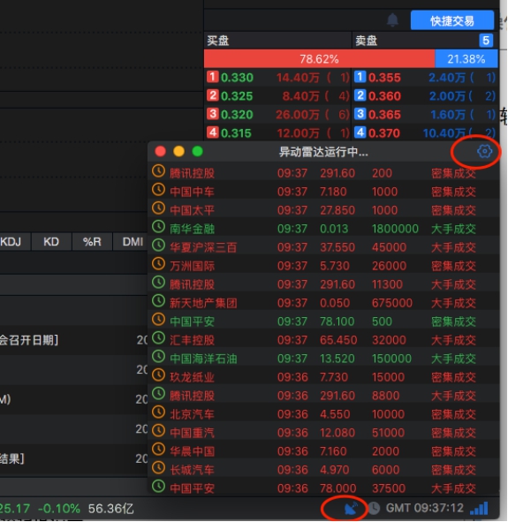Switch to the %R indicator tab

coord(92,241)
